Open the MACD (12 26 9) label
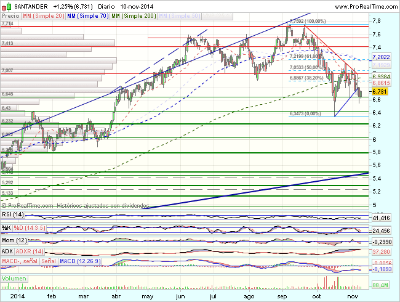 coord(80,261)
